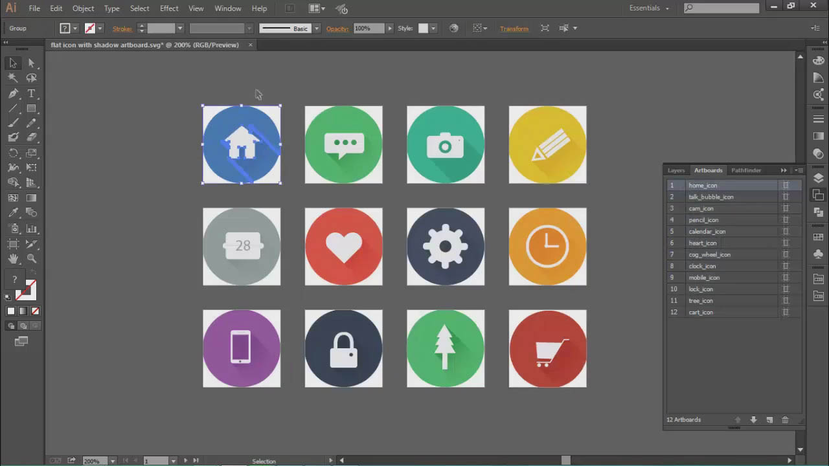Click the Opacity link label
Viewport: 829px width, 466px height.
pyautogui.click(x=337, y=28)
